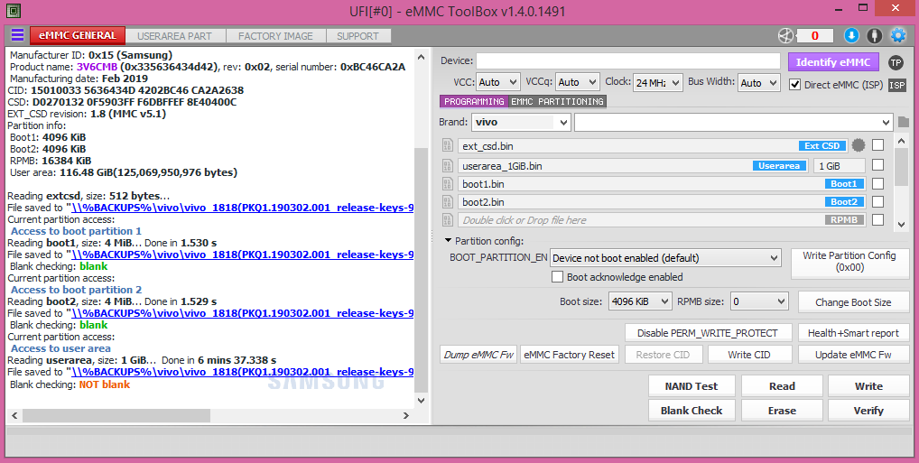Click the Update eMMC Fw button
The height and width of the screenshot is (463, 919).
click(x=853, y=355)
